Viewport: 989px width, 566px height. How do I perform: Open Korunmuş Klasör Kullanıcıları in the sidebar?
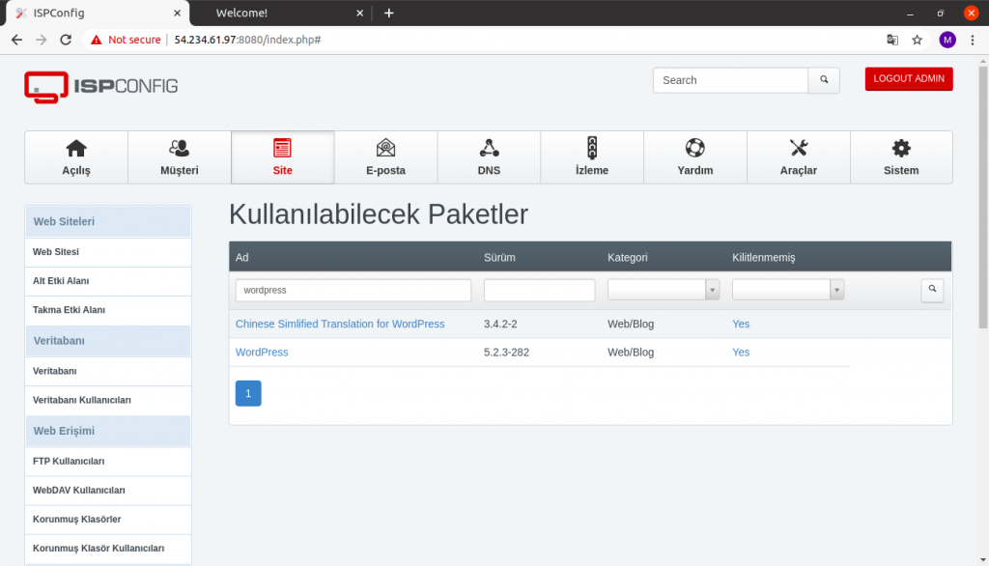click(x=108, y=549)
